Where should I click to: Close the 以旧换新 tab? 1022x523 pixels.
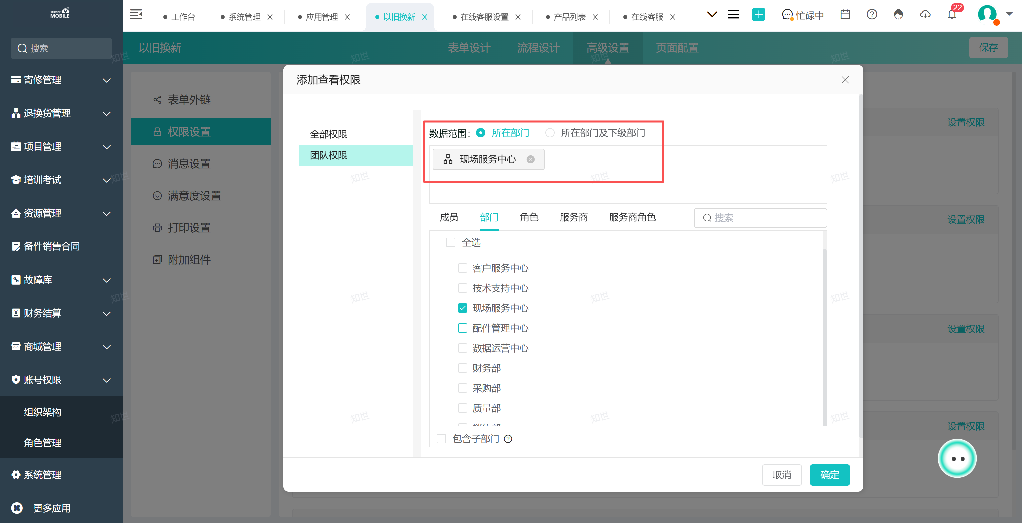tap(425, 17)
